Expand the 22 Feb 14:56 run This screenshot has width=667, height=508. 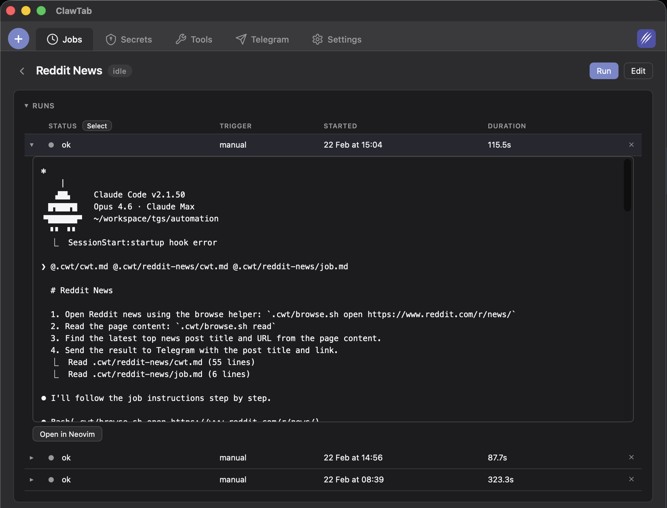coord(32,457)
